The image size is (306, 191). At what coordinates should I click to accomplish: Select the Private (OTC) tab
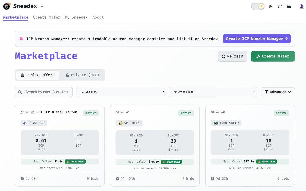[x=82, y=75]
